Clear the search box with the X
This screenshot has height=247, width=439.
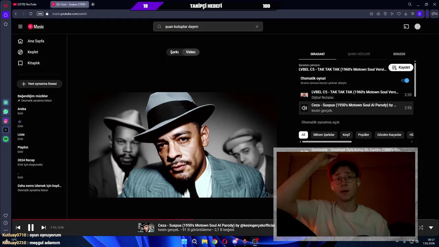pos(257,27)
